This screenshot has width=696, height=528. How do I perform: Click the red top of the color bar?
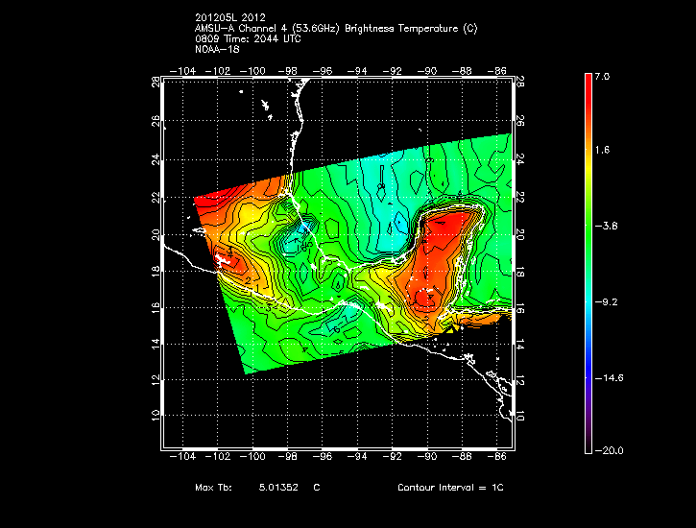588,86
